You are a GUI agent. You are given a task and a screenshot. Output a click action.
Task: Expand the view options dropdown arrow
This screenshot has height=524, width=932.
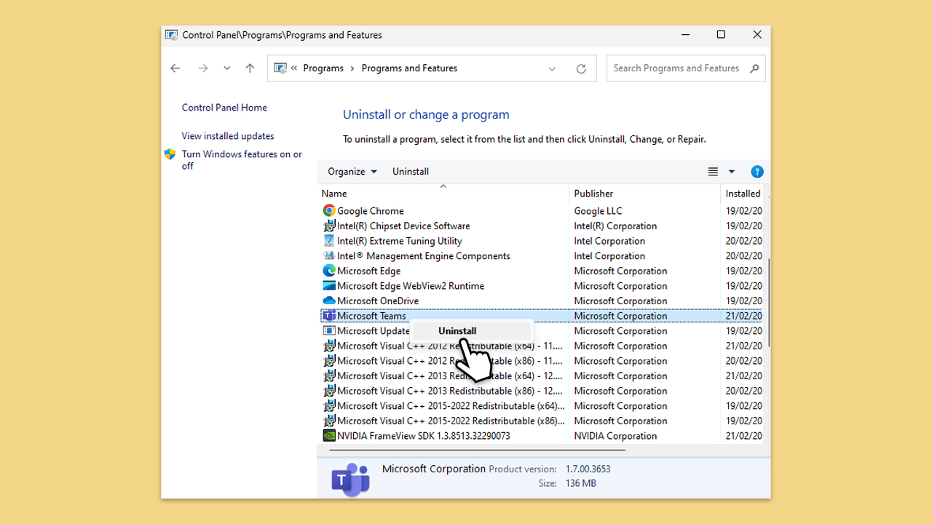point(732,172)
